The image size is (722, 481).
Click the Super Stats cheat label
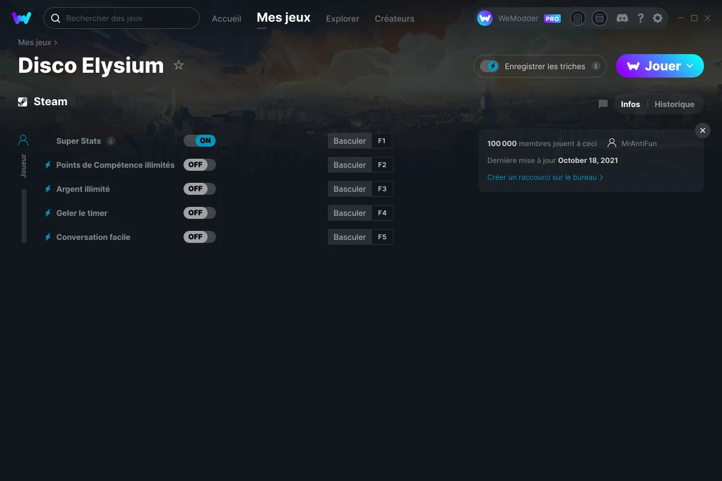78,141
